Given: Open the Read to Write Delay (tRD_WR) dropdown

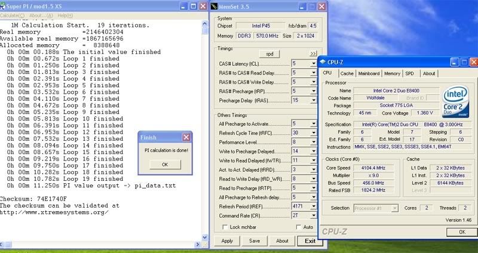Looking at the screenshot, I should point(313,179).
